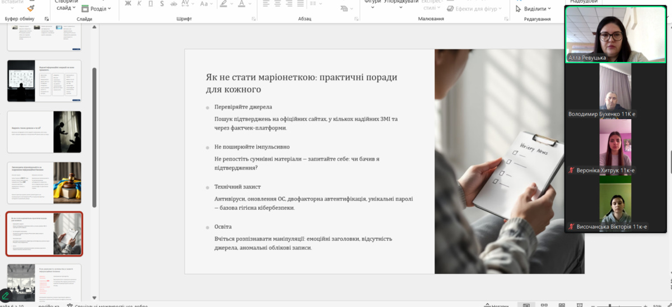
Task: Open the change case Aa dropdown
Action: [x=206, y=4]
